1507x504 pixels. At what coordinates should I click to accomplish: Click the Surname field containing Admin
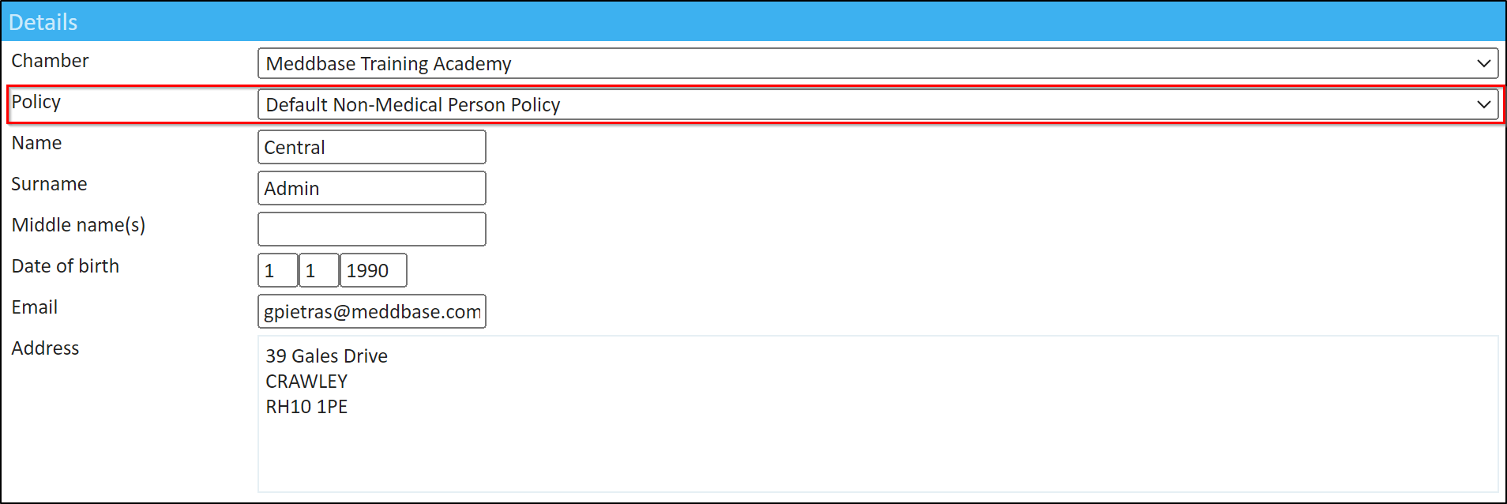click(x=371, y=188)
